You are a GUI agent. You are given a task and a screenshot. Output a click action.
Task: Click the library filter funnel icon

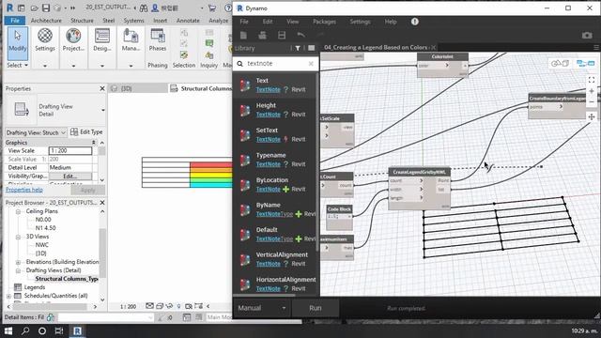tap(298, 48)
